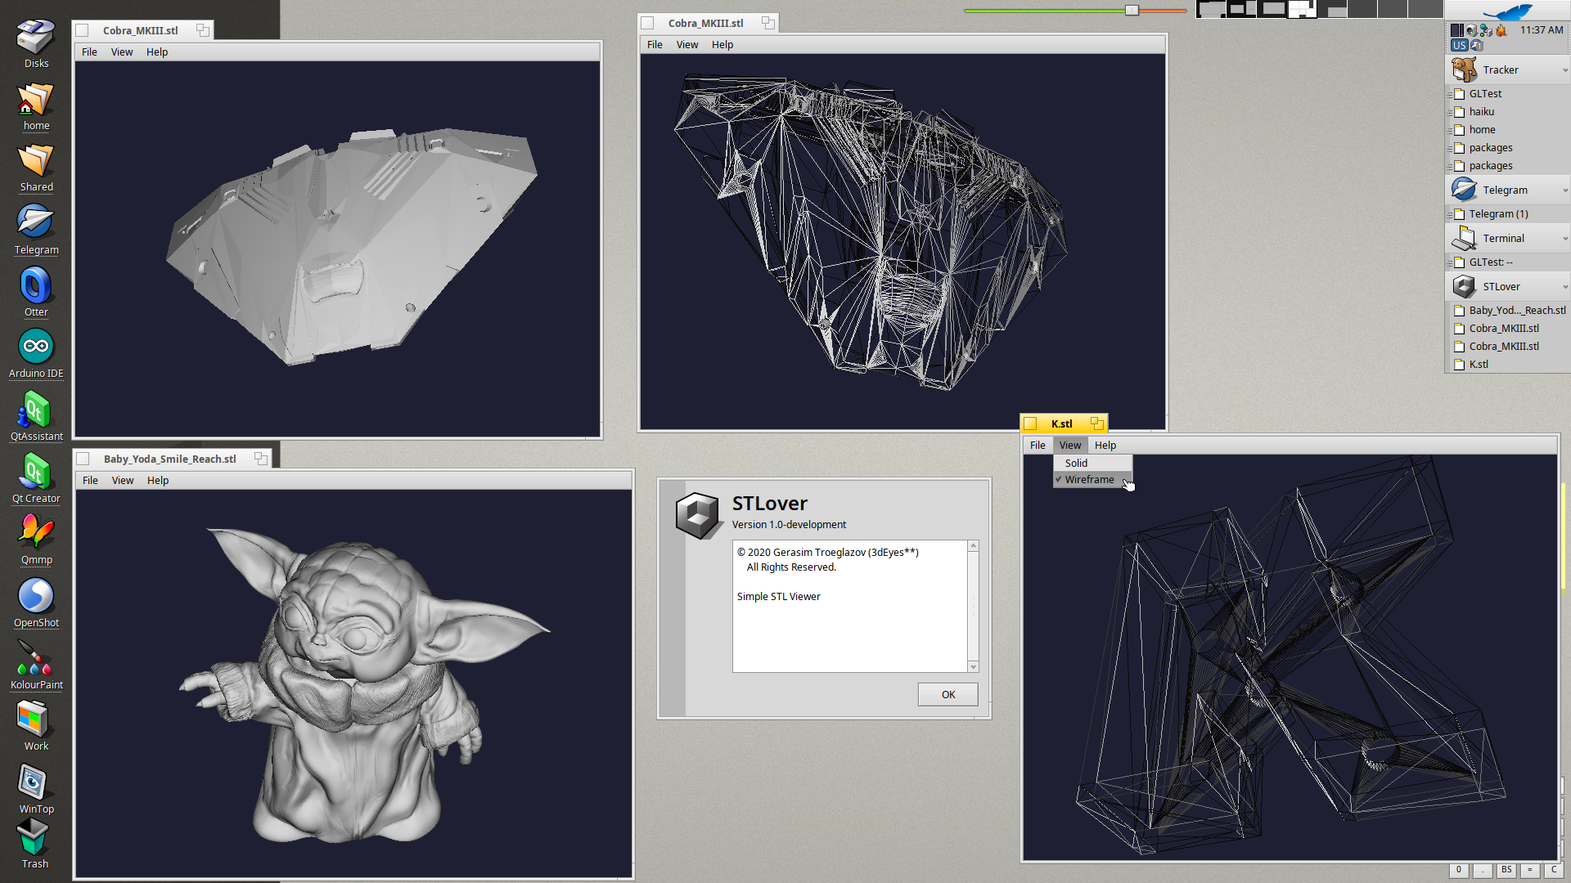This screenshot has height=883, width=1571.
Task: Click the 11:37 AM clock in Deskbar
Action: [x=1542, y=30]
